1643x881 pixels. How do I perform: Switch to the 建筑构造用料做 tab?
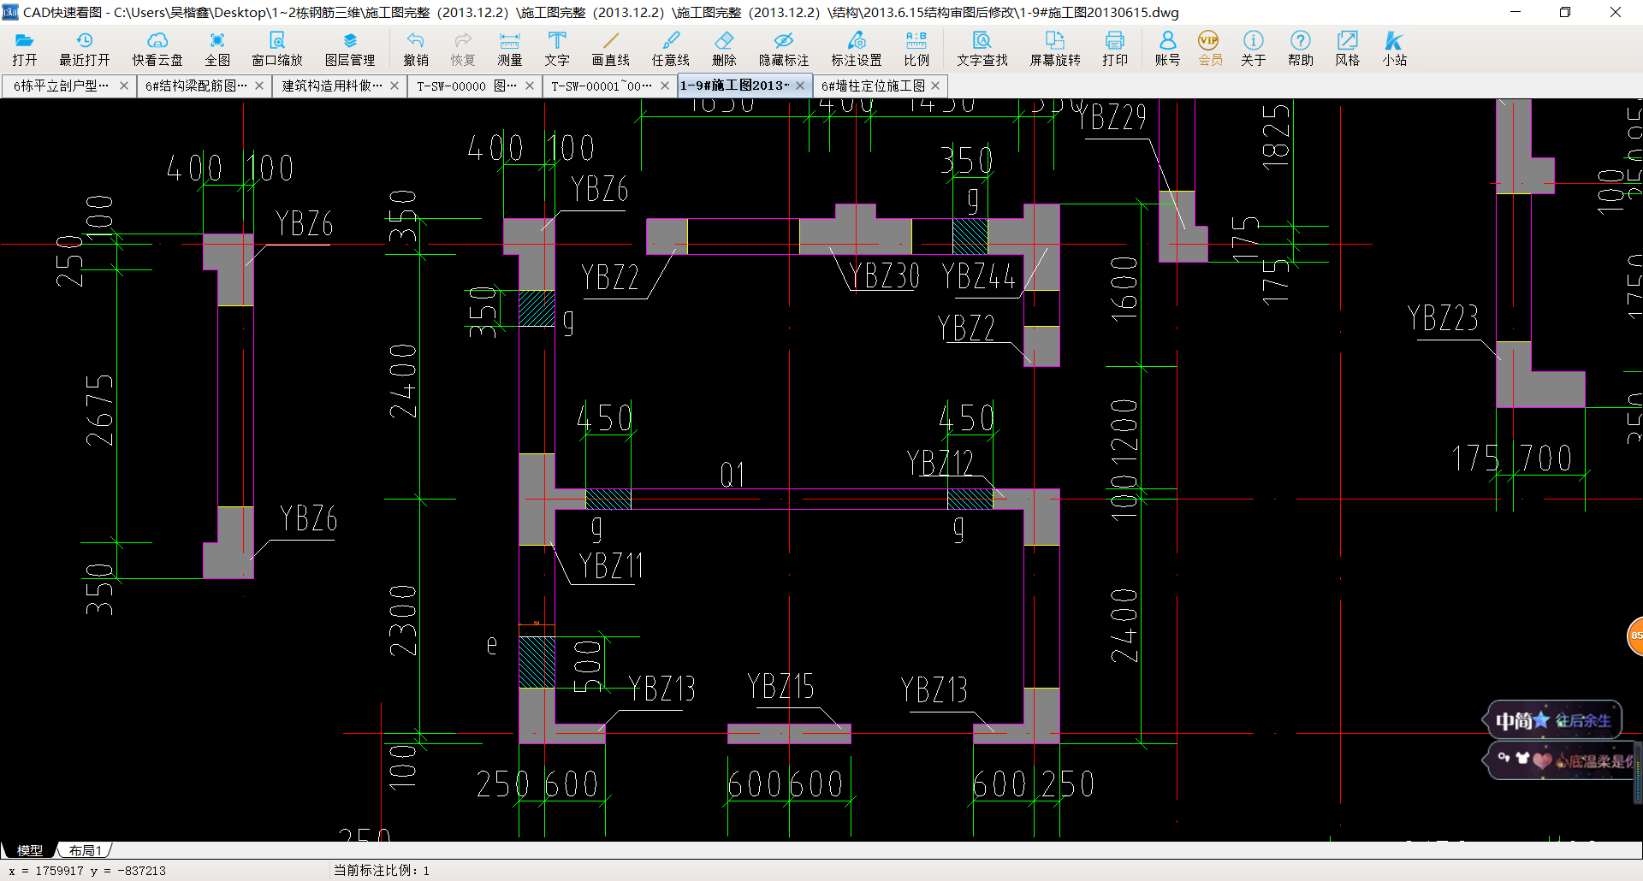(332, 86)
